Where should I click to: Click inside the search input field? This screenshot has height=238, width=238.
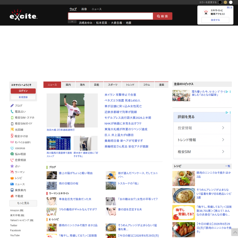[111, 16]
